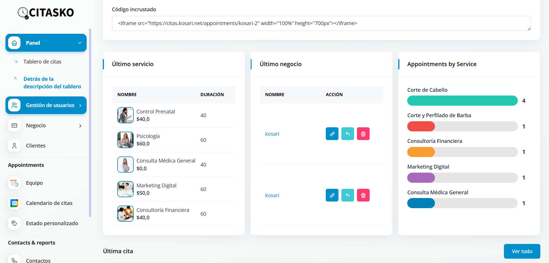Click the Estado personalizado tag icon
549x263 pixels.
click(x=14, y=223)
